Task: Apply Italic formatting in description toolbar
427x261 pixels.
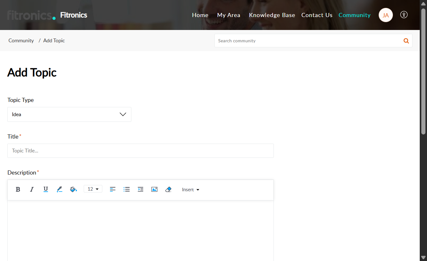Action: (32, 189)
